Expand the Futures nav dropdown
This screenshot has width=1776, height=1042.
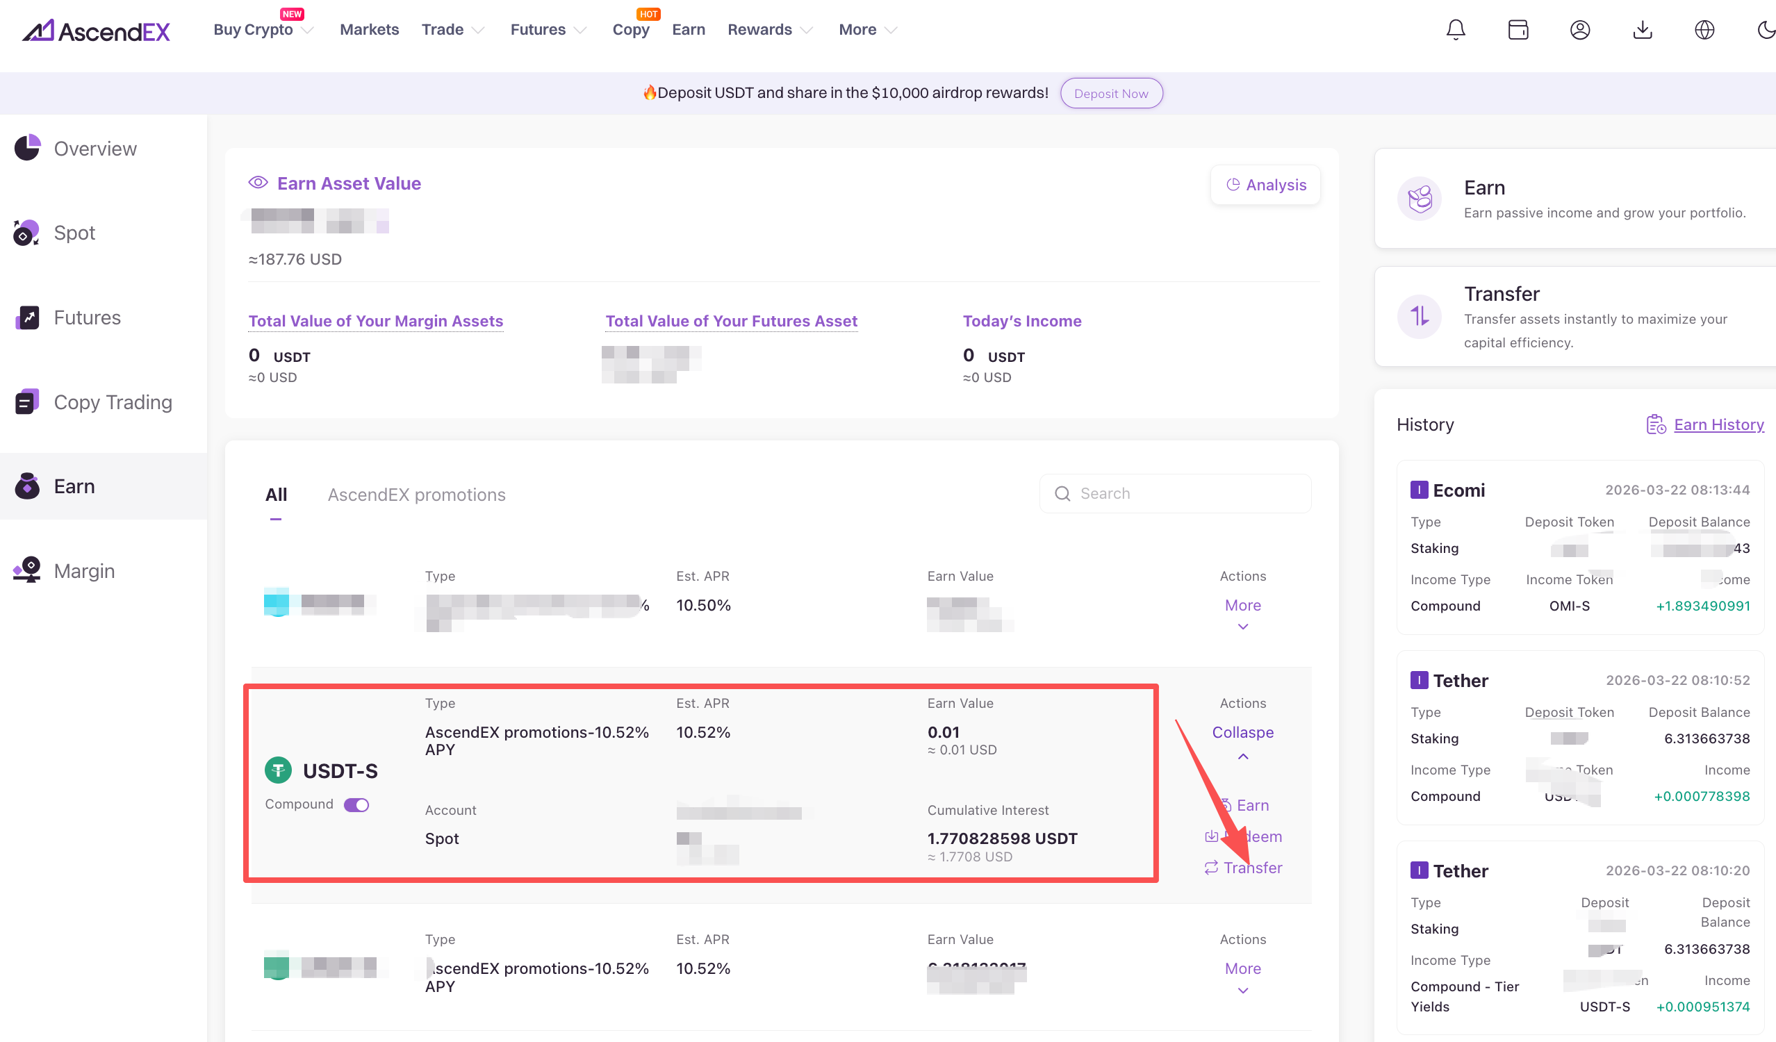[548, 30]
